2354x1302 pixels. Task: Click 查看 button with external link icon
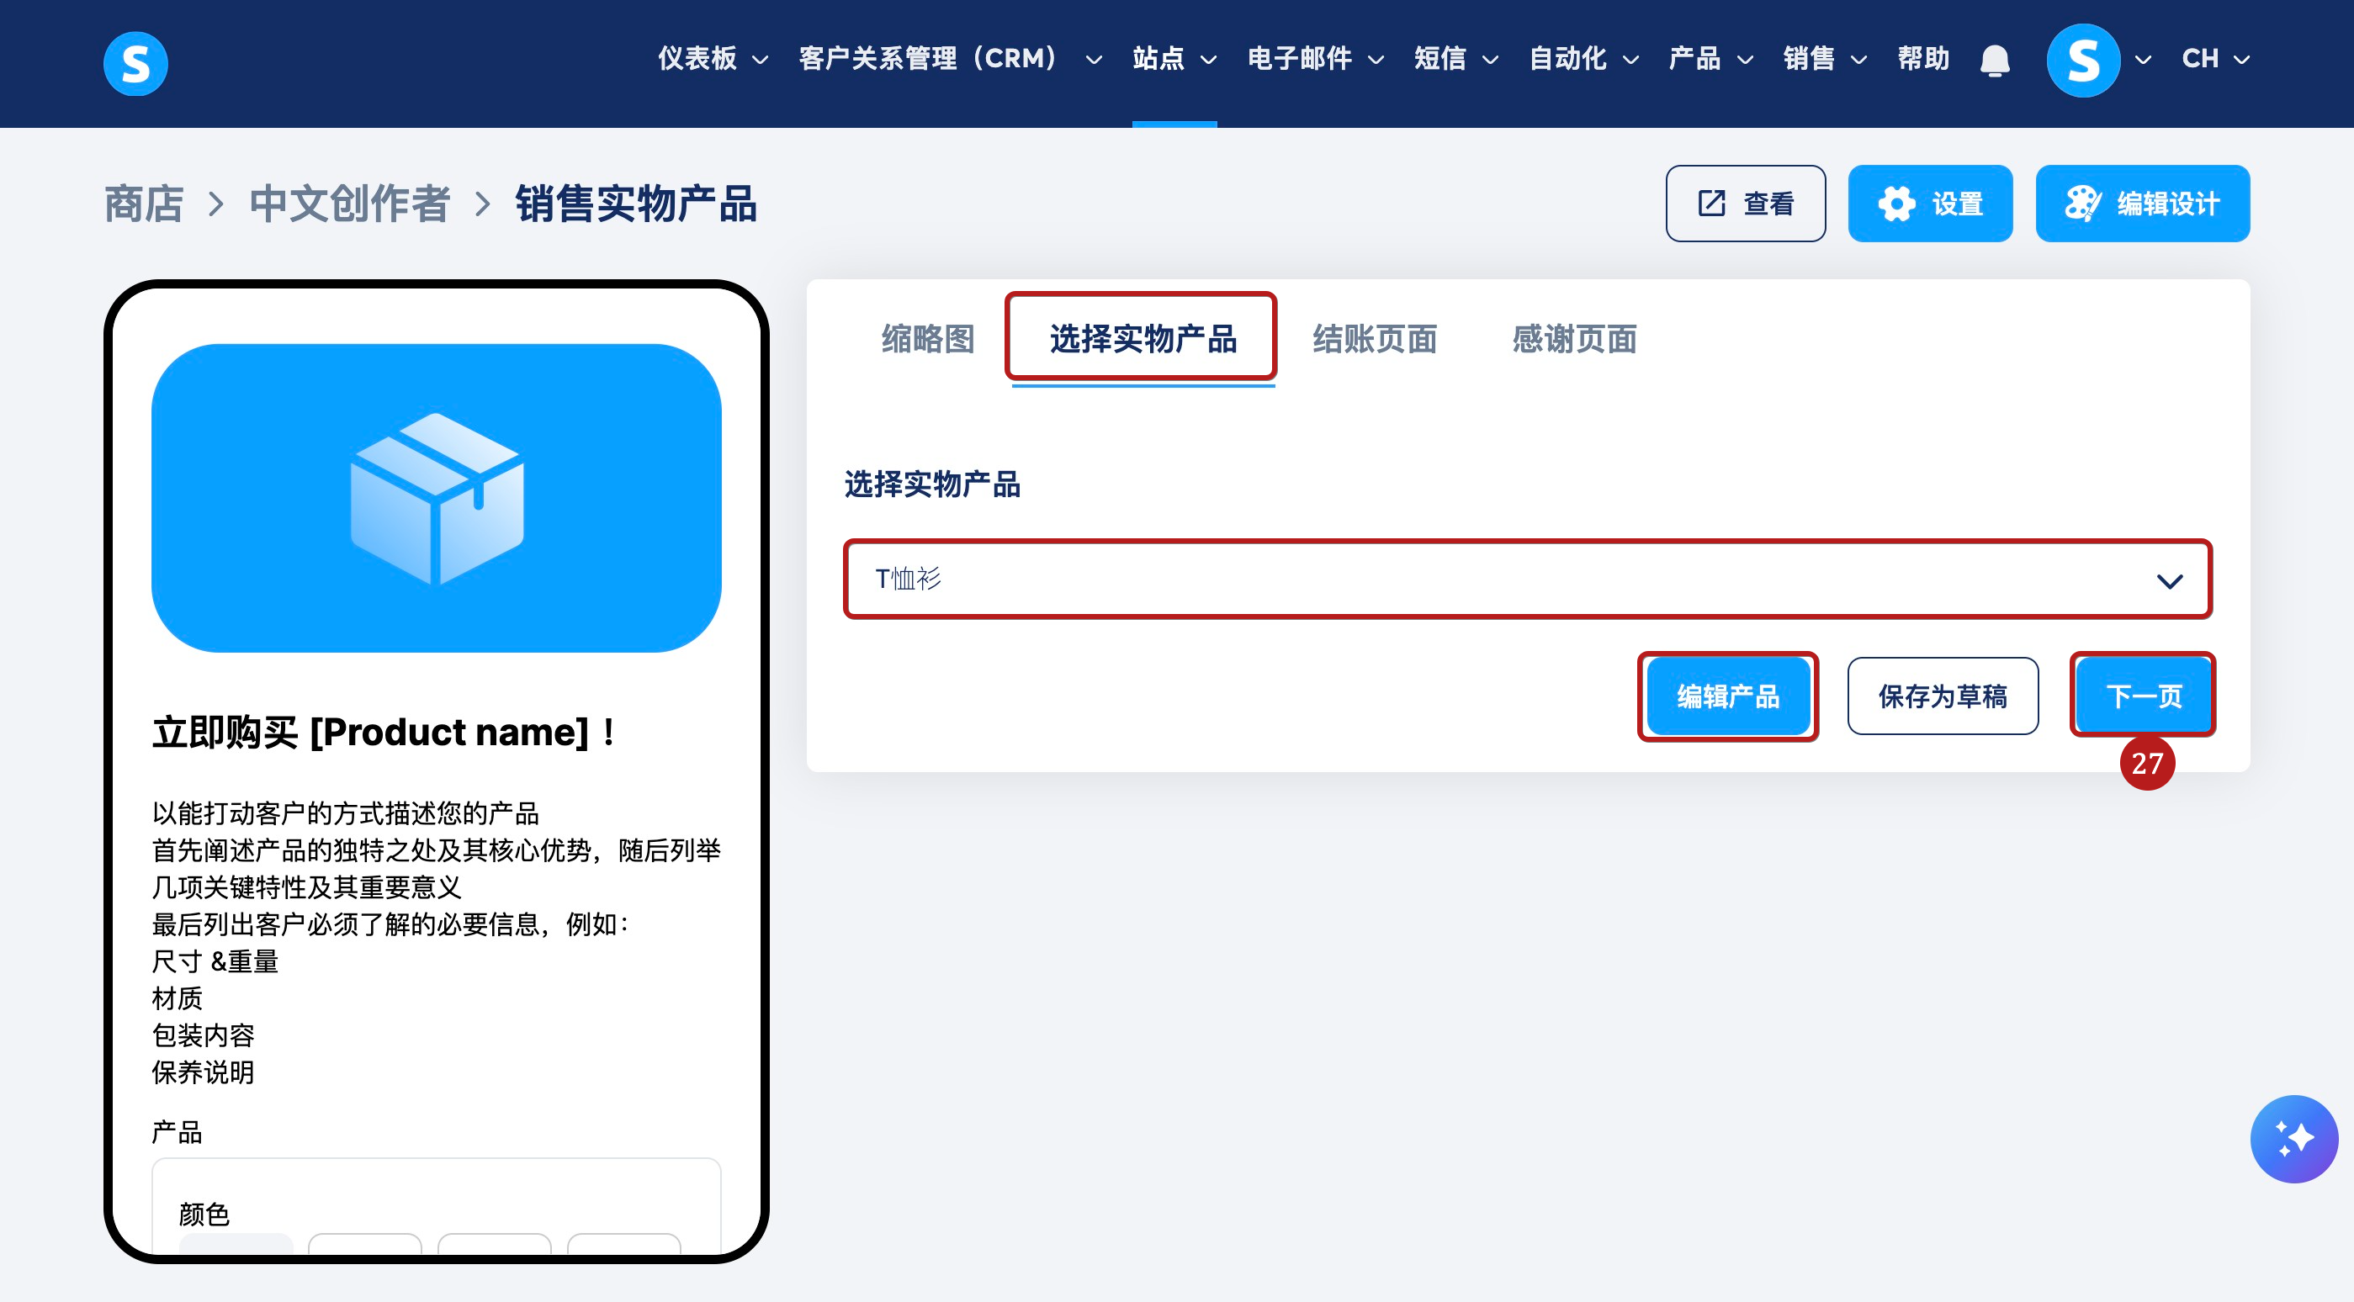pyautogui.click(x=1745, y=203)
